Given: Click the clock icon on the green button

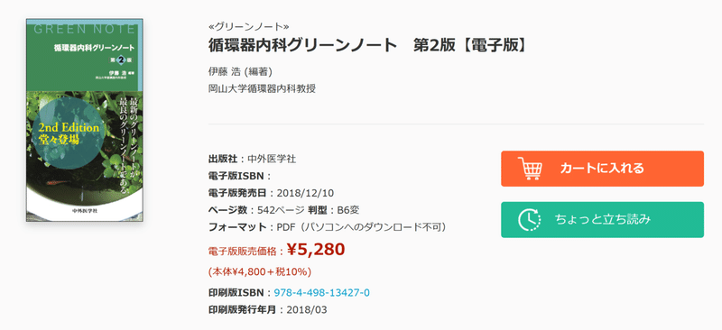Looking at the screenshot, I should 530,219.
